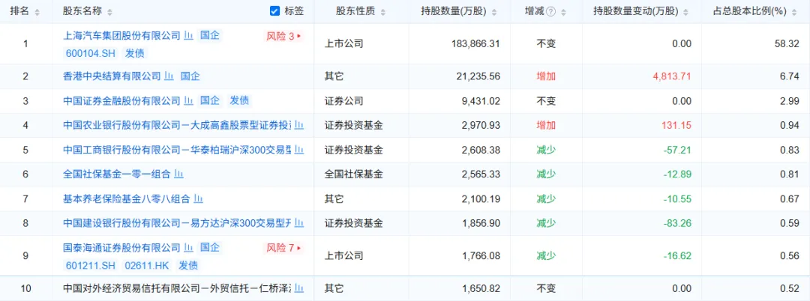The image size is (810, 301).
Task: Select holding change value -83.26
Action: coord(676,223)
